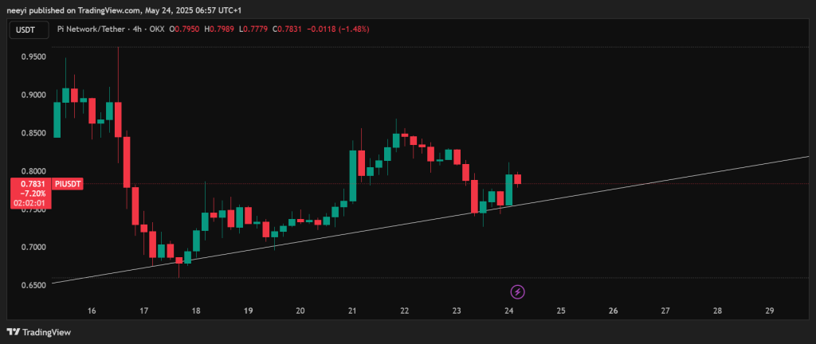Click the USDT currency box
This screenshot has width=816, height=344.
[x=29, y=29]
